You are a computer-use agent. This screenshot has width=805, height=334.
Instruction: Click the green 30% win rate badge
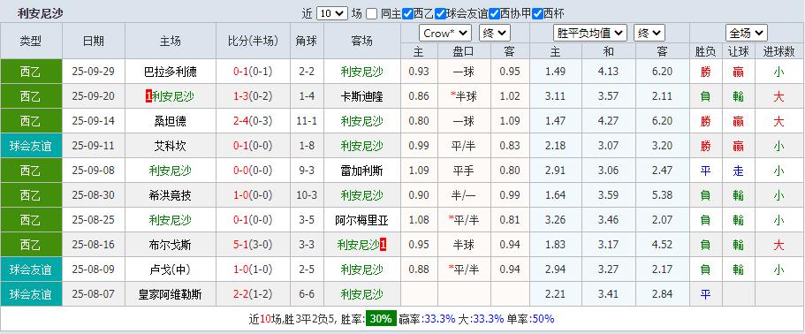[x=381, y=319]
